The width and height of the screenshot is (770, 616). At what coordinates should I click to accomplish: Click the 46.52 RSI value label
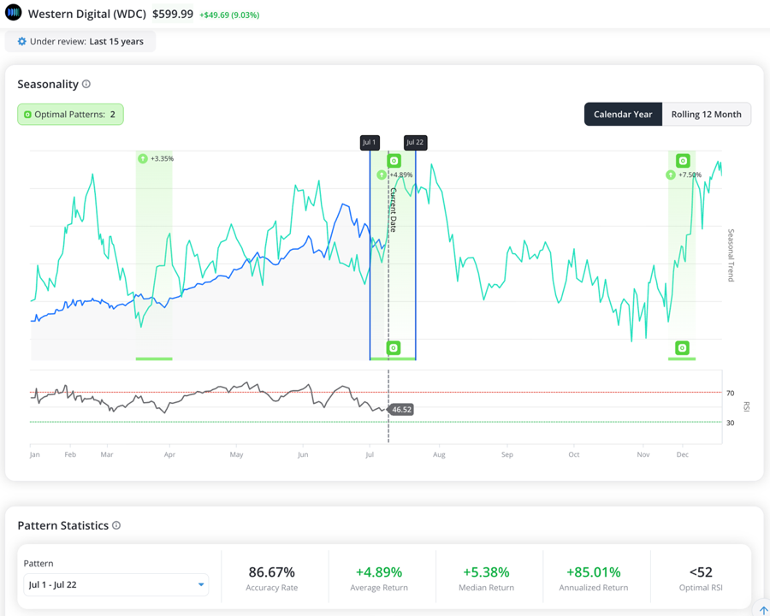click(x=400, y=410)
